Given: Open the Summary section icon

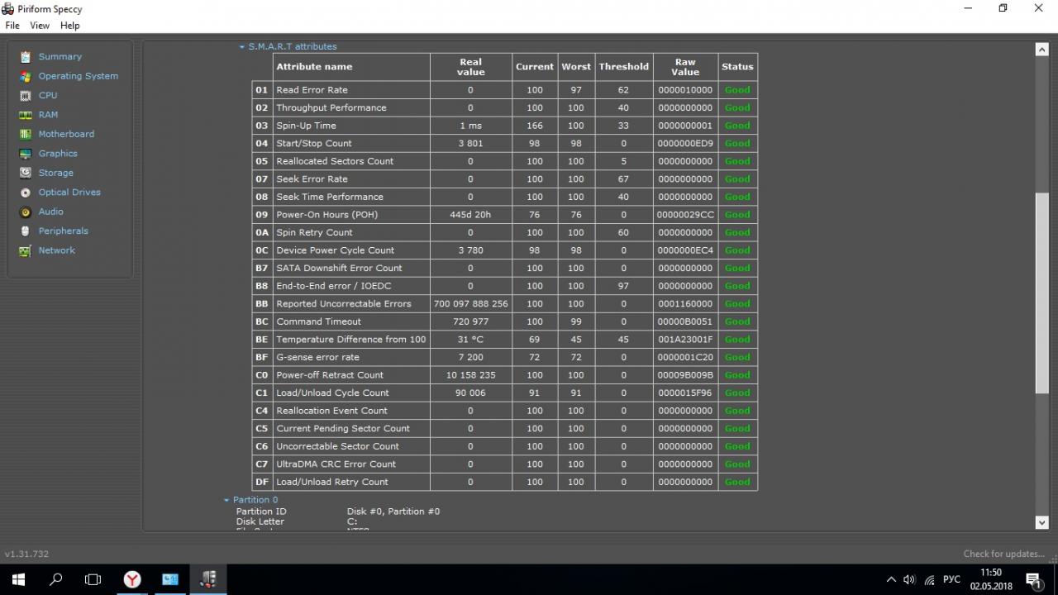Looking at the screenshot, I should 26,57.
